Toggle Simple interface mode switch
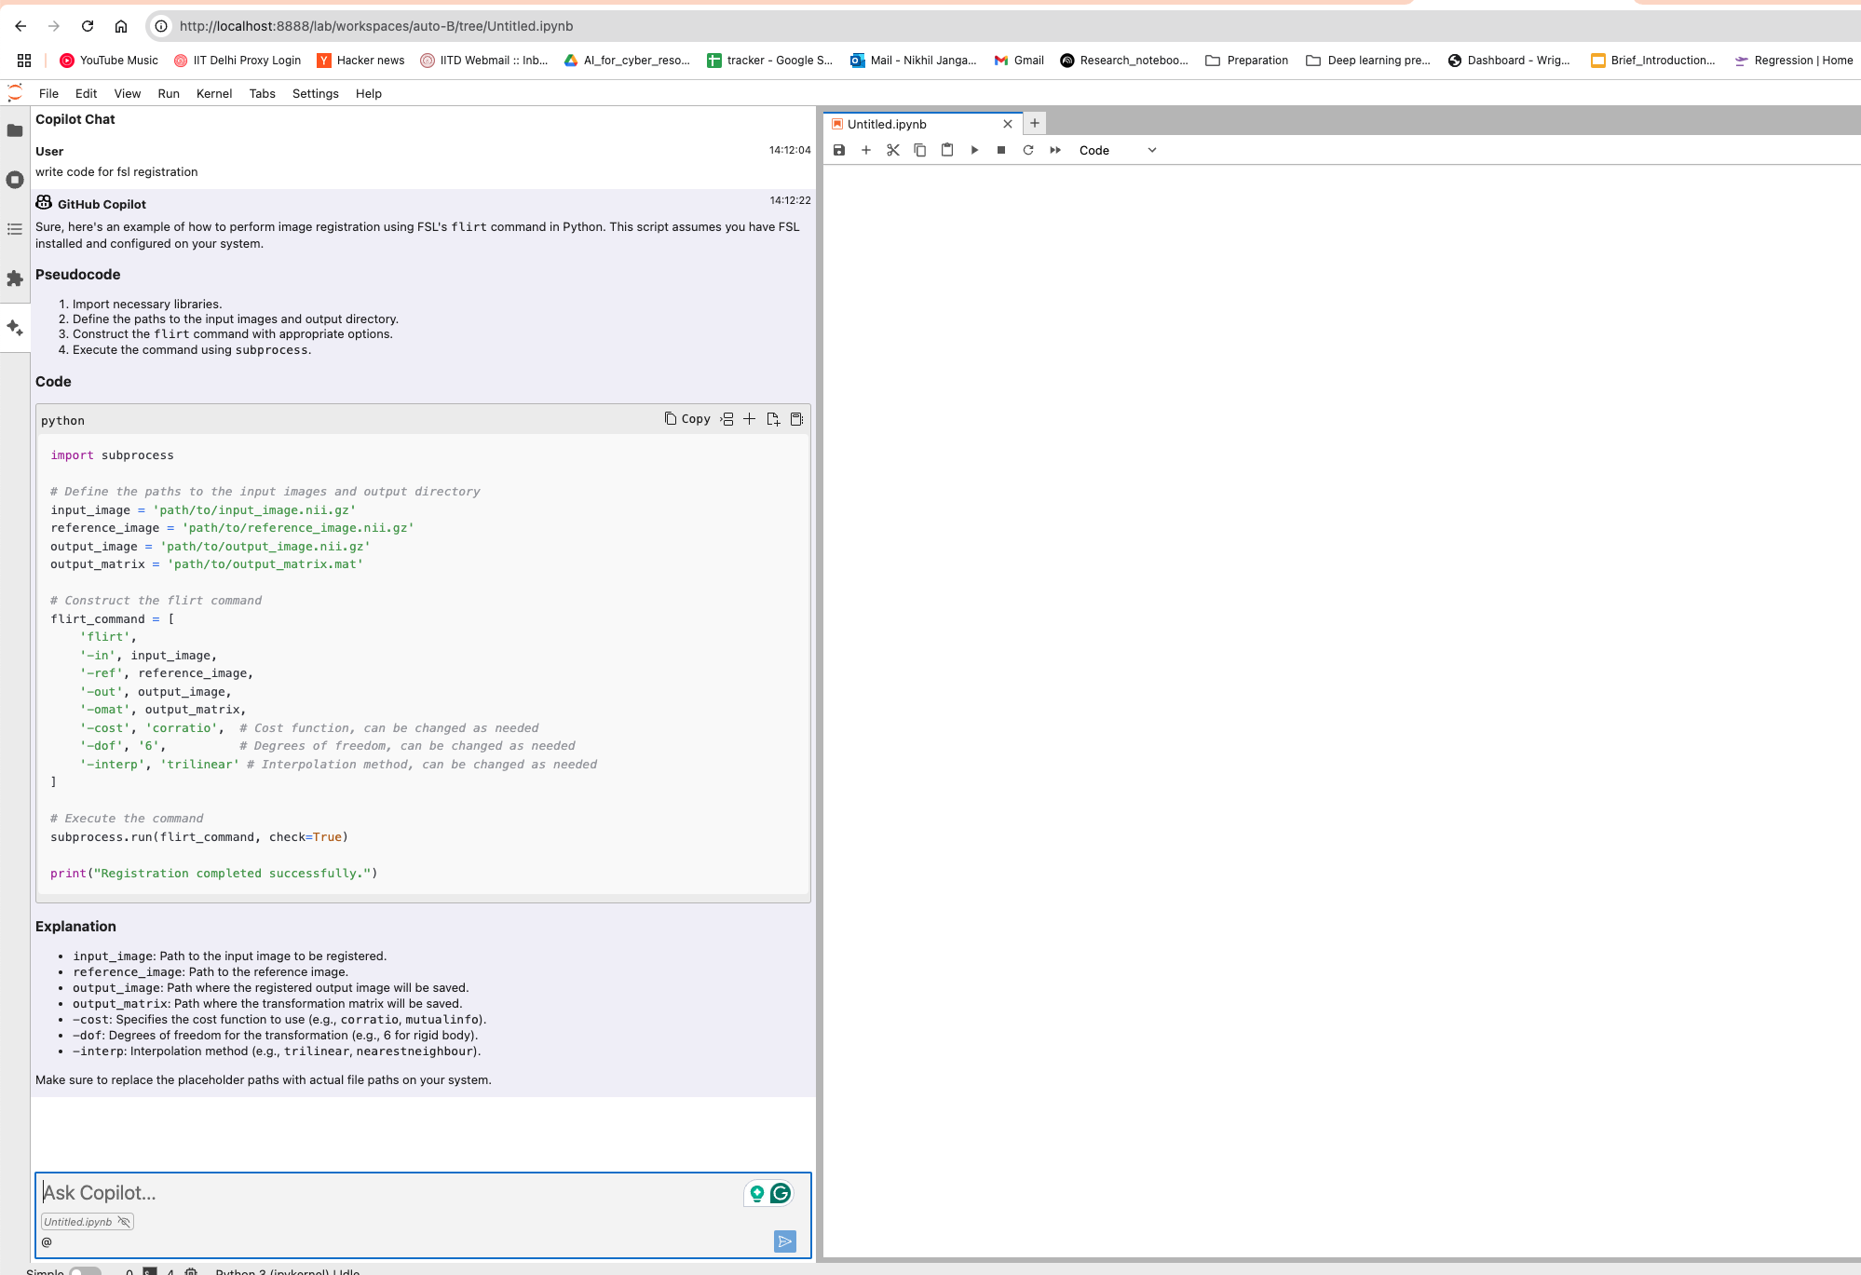This screenshot has height=1275, width=1861. click(84, 1271)
